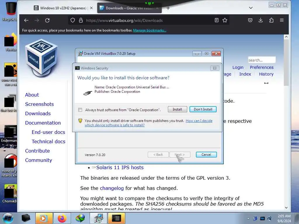Open the Documentation sidebar link
The width and height of the screenshot is (299, 224).
tap(43, 123)
